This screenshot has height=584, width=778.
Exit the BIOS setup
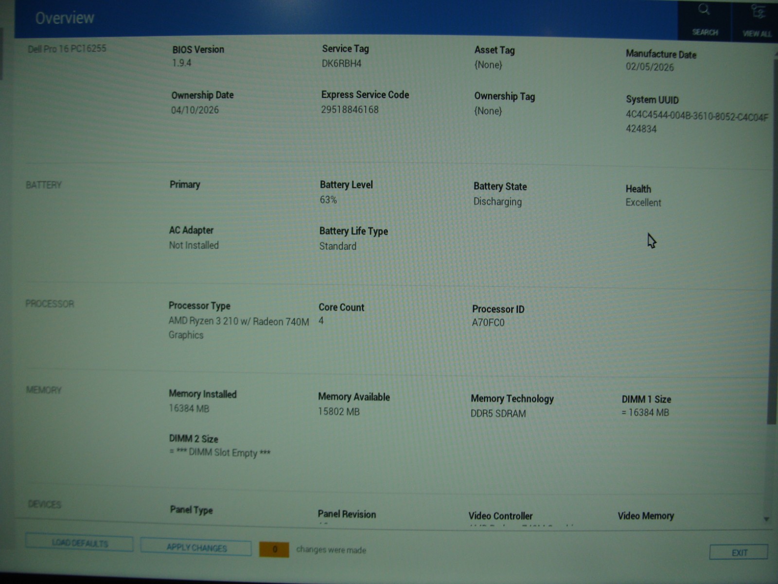(x=739, y=553)
